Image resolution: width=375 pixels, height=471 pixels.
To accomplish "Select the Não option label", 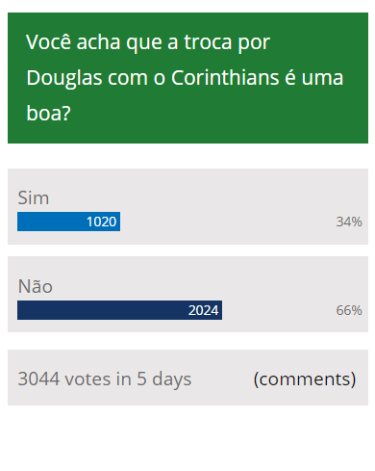I will pyautogui.click(x=36, y=286).
